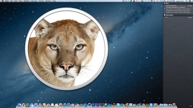Screen dimensions: 193x108
Task: Launch Cinema 4D from the dock
Action: (90, 105)
